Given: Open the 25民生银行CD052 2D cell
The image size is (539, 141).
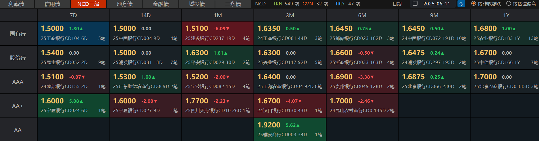Looking at the screenshot, I should [73, 58].
